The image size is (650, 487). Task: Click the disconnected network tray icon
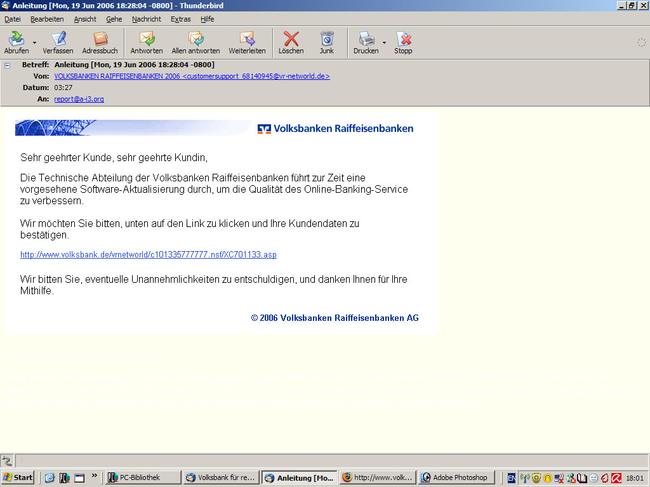(559, 478)
